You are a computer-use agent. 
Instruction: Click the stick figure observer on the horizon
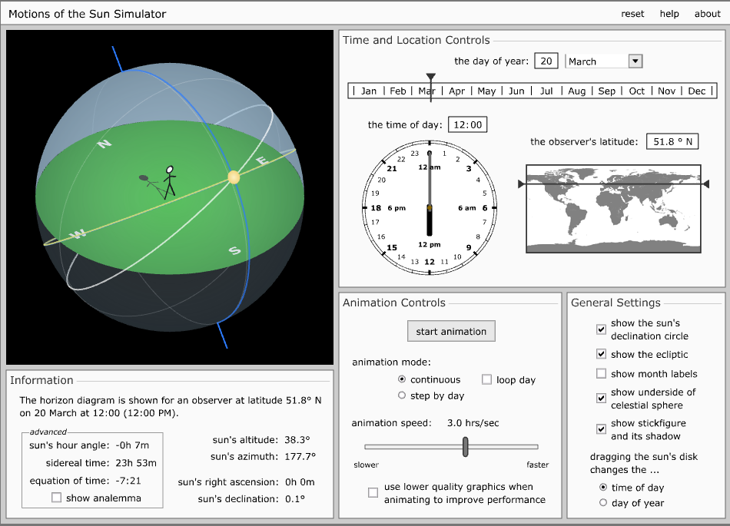tap(170, 180)
